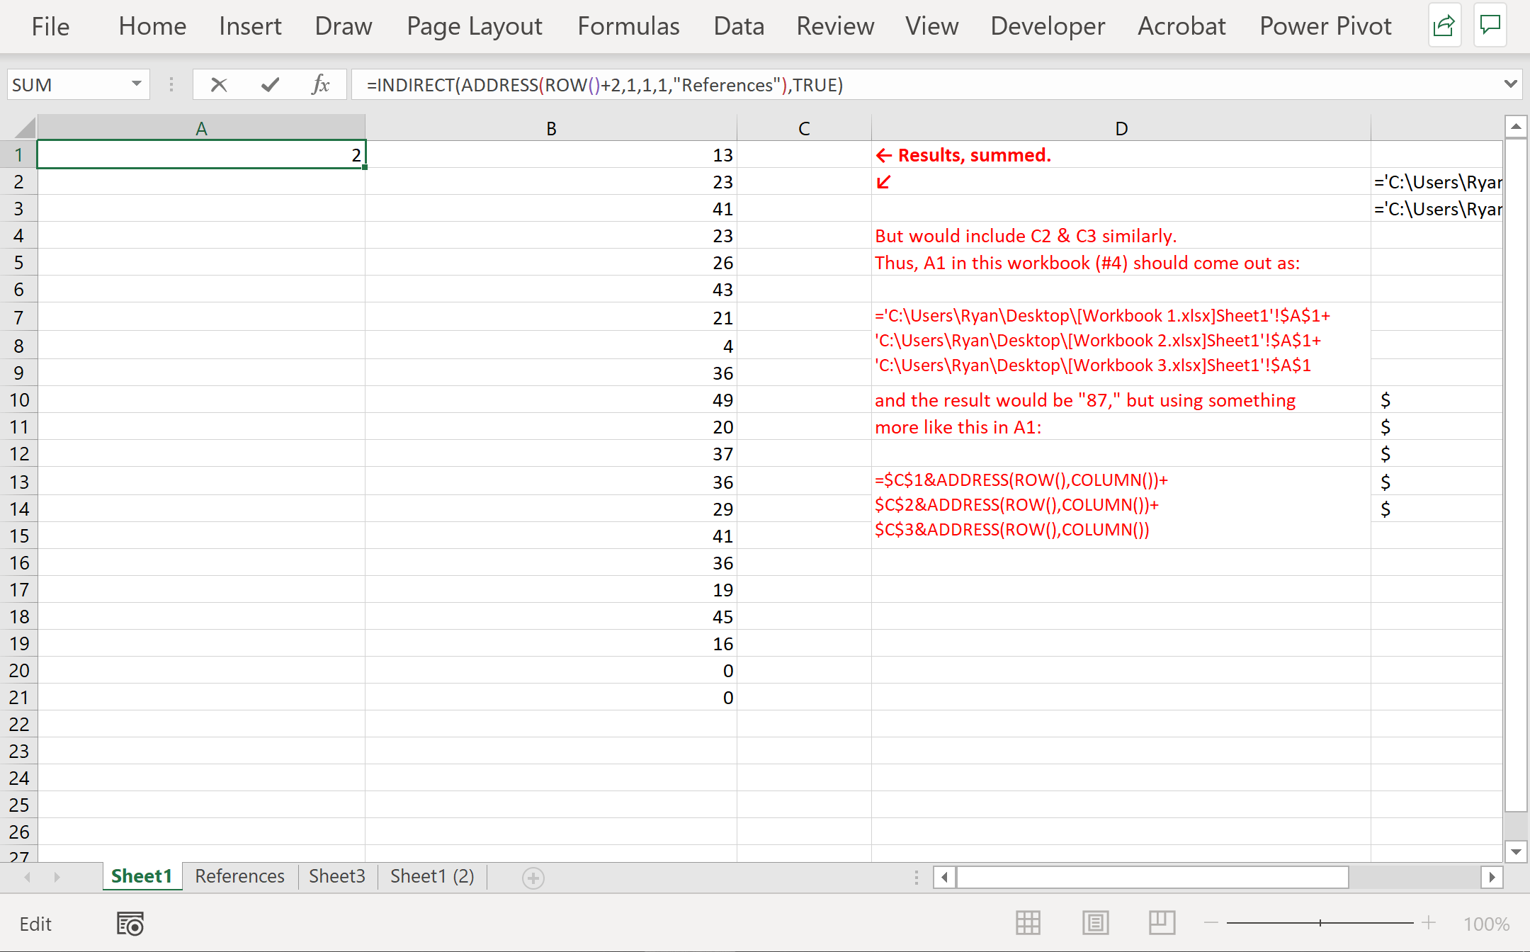The height and width of the screenshot is (952, 1530).
Task: Switch to Normal view mode
Action: tap(1028, 923)
